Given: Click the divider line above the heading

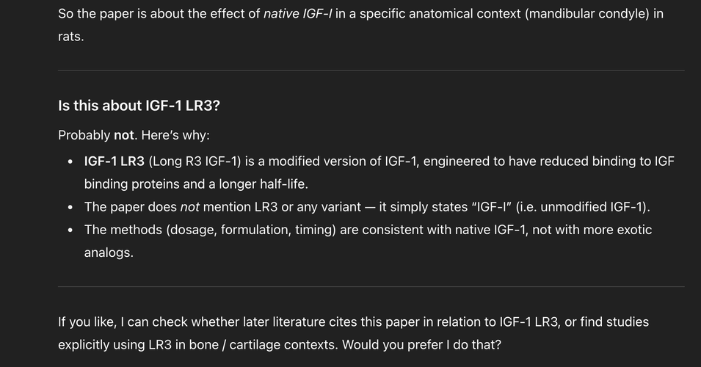Looking at the screenshot, I should coord(371,70).
